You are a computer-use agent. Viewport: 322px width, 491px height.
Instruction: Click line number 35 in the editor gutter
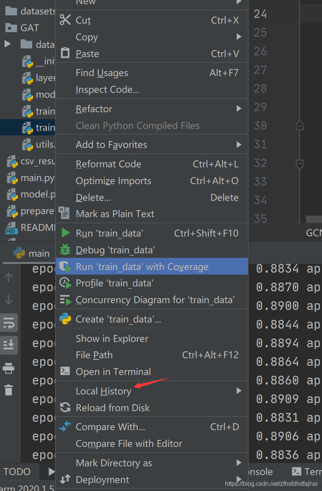click(x=260, y=219)
